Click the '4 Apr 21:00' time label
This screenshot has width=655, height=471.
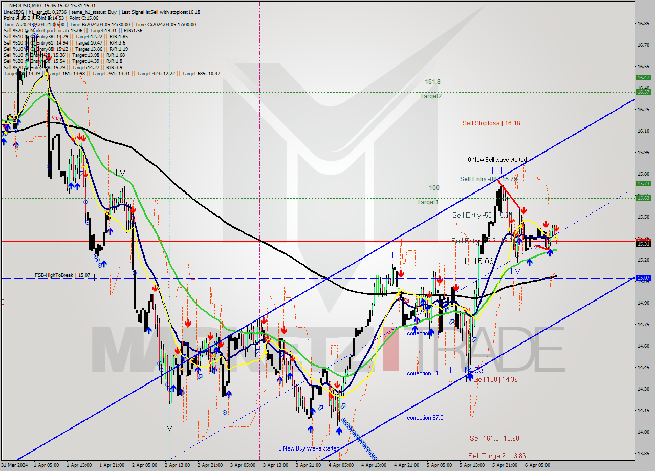tap(406, 465)
